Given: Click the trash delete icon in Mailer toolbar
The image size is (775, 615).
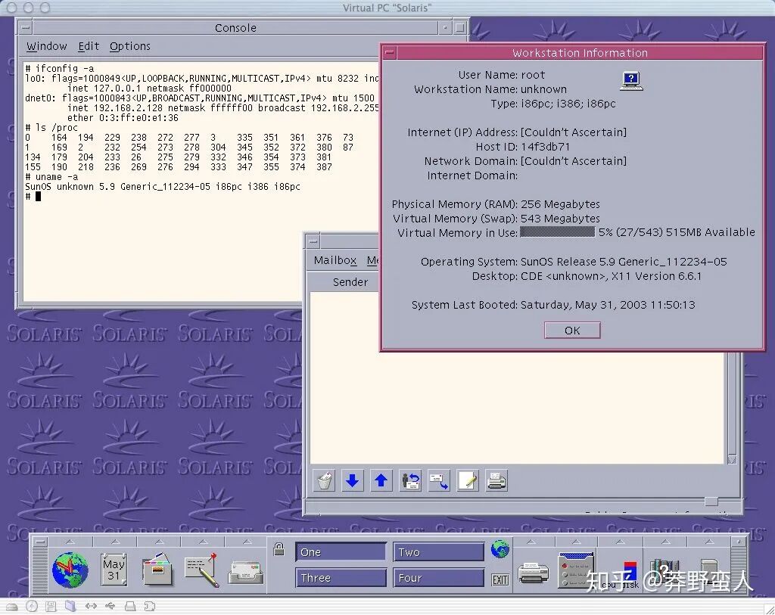Looking at the screenshot, I should click(x=324, y=480).
